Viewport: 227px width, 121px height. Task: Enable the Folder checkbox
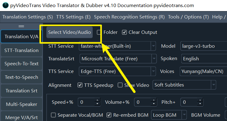coord(99,32)
